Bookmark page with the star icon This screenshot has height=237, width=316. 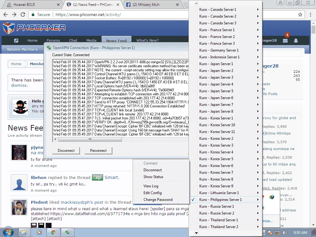300,15
